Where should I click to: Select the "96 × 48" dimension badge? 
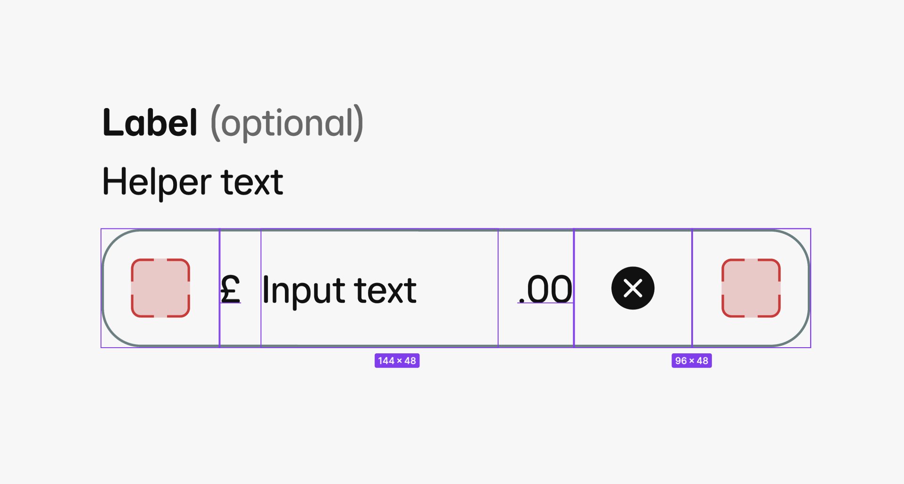tap(691, 361)
